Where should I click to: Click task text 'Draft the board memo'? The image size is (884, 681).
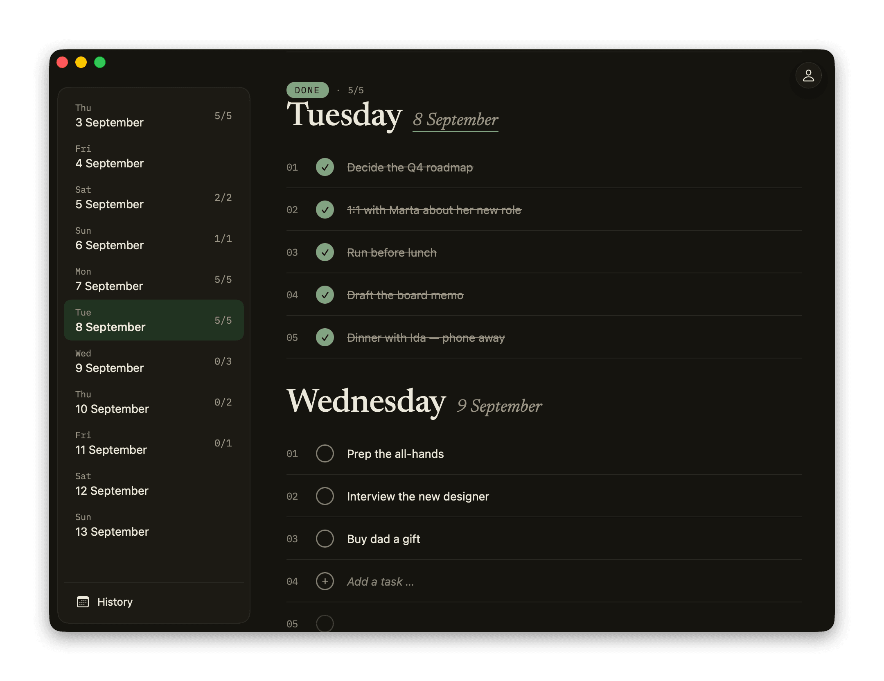coord(405,295)
